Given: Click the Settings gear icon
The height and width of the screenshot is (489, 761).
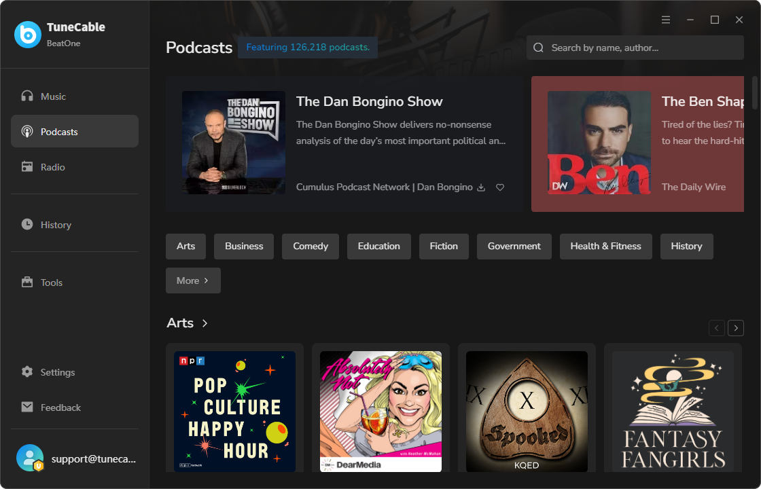Looking at the screenshot, I should (x=27, y=372).
